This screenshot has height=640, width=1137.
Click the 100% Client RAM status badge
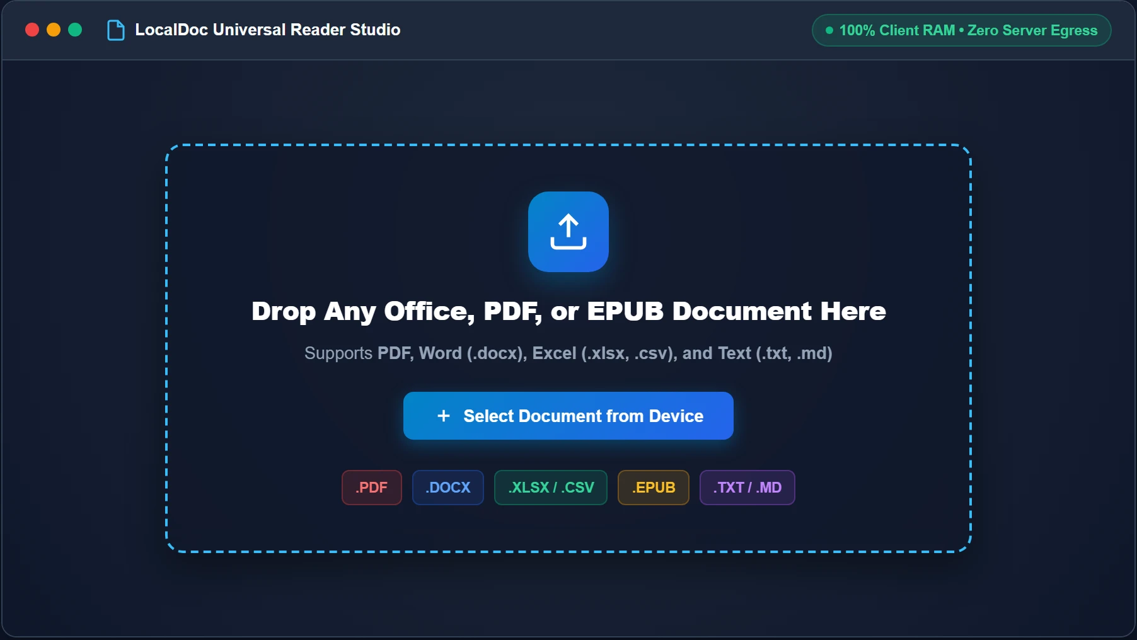[x=962, y=30]
